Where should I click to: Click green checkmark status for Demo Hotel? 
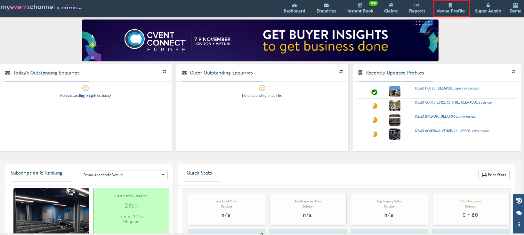click(x=374, y=92)
